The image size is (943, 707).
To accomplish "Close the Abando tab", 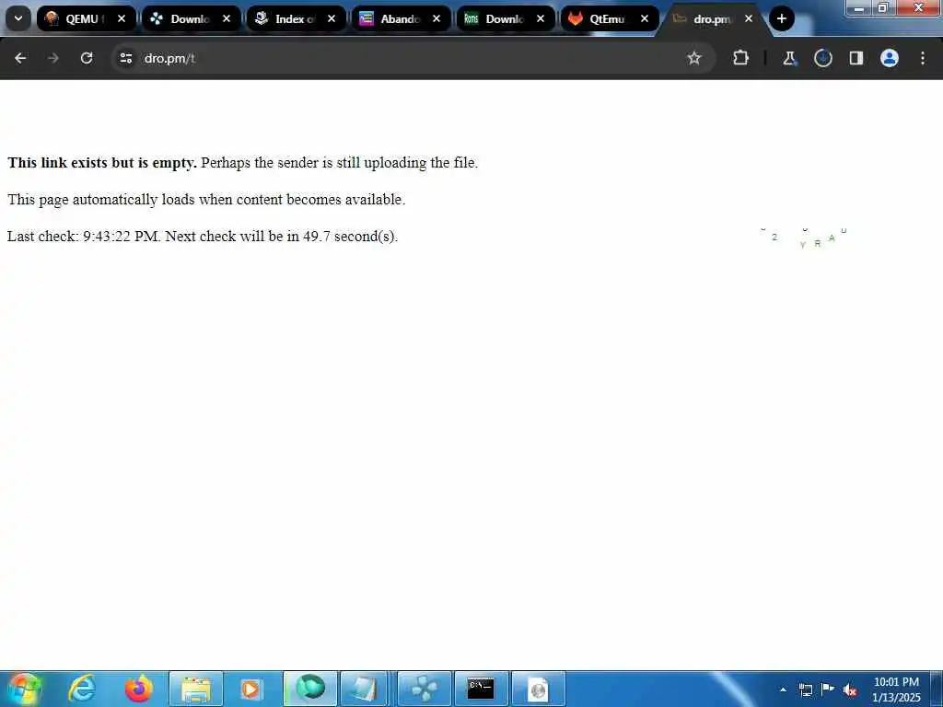I will click(437, 18).
